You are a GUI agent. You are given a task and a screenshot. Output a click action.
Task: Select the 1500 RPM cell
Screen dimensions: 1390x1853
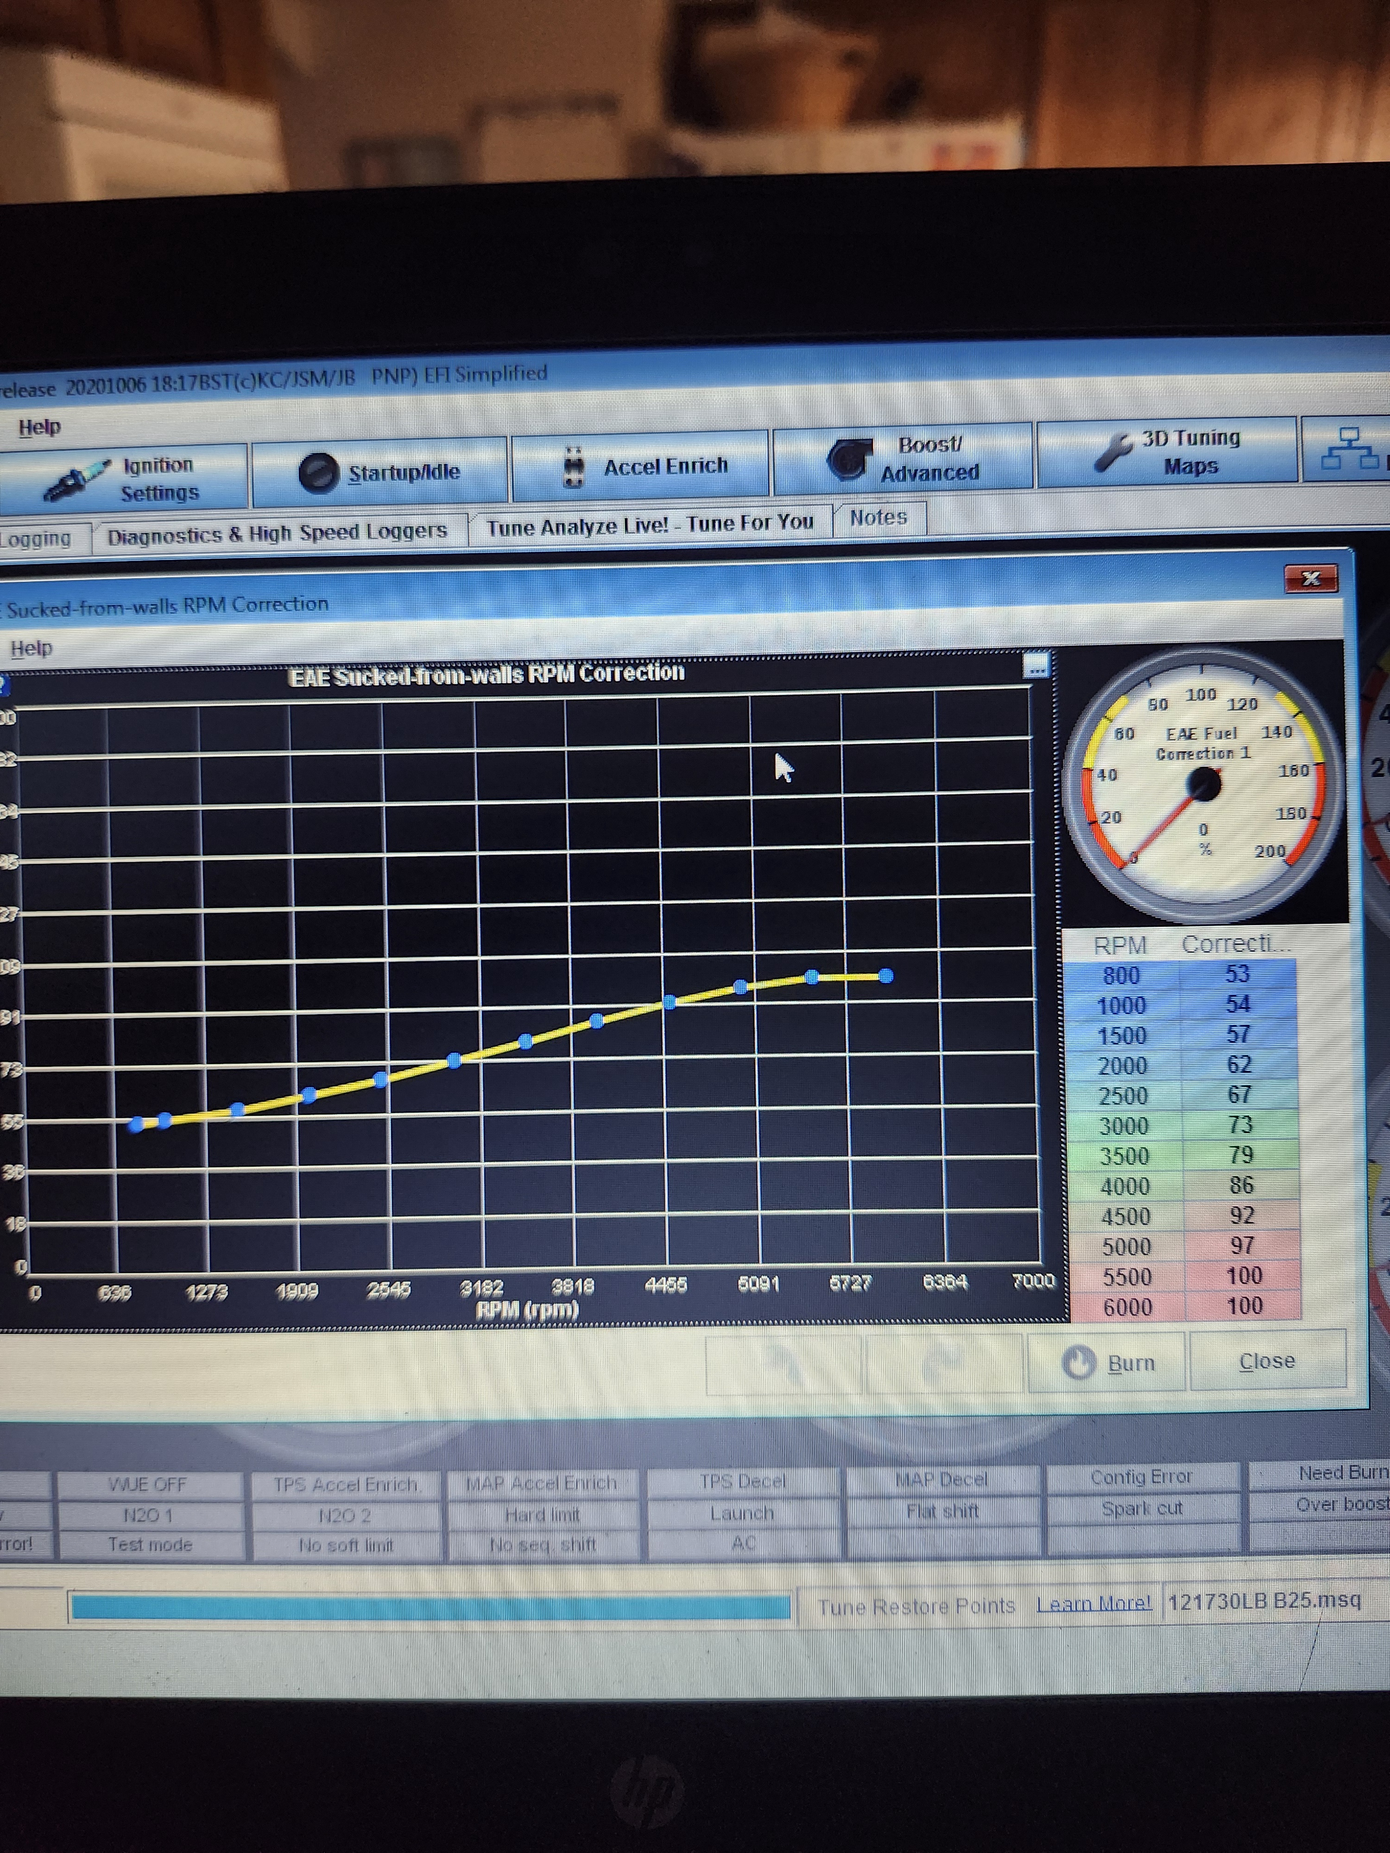pyautogui.click(x=1122, y=1036)
